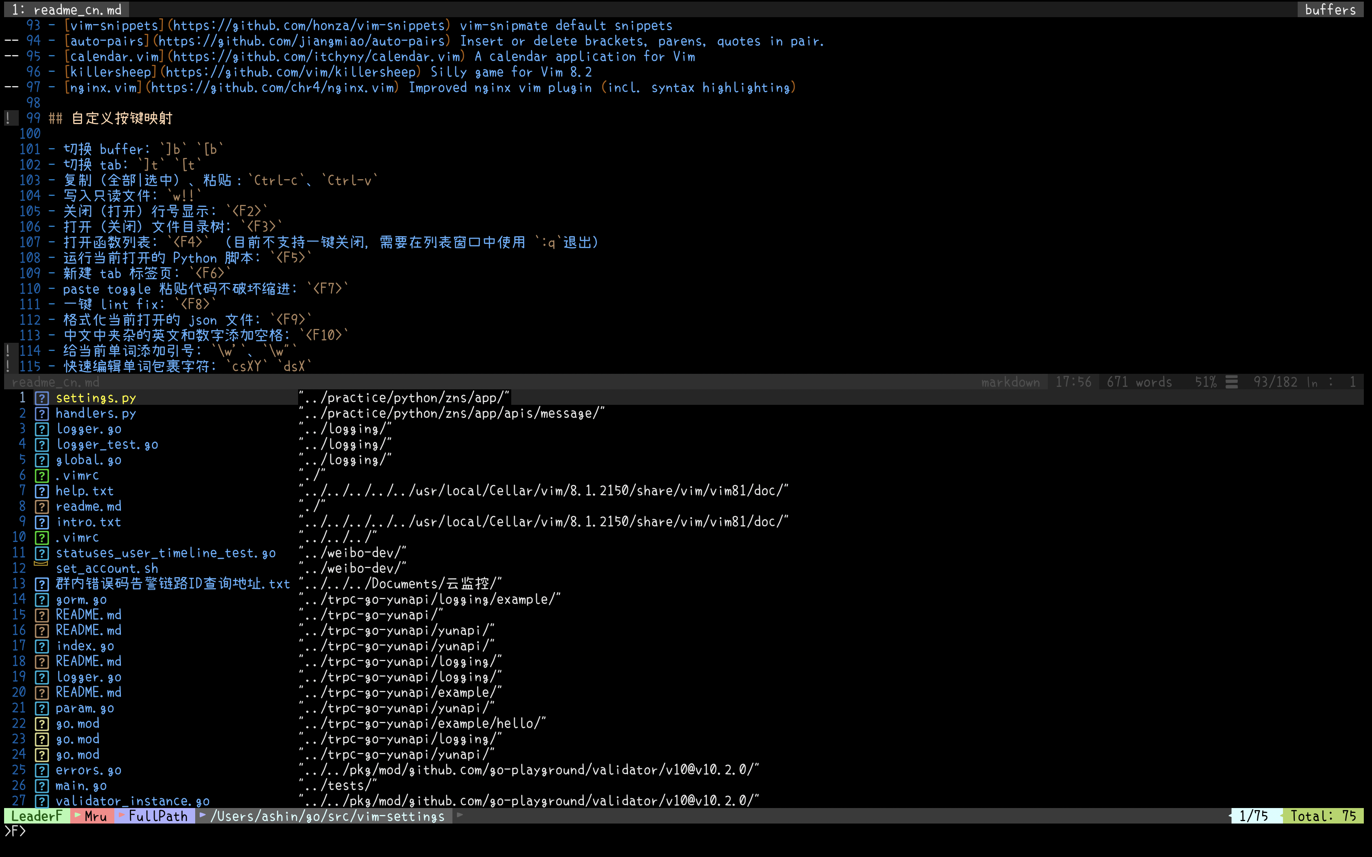Click the file icon beside handlers.py
1372x857 pixels.
pyautogui.click(x=42, y=414)
